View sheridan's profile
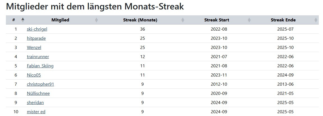Viewport: 323px width, 116px height. pos(35,102)
